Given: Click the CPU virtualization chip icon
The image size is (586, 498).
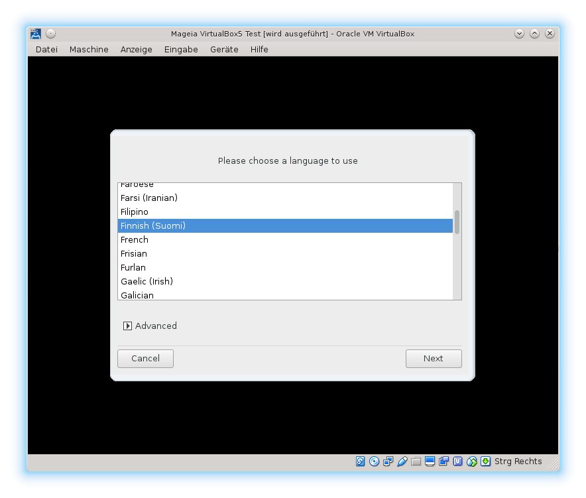Looking at the screenshot, I should [457, 462].
